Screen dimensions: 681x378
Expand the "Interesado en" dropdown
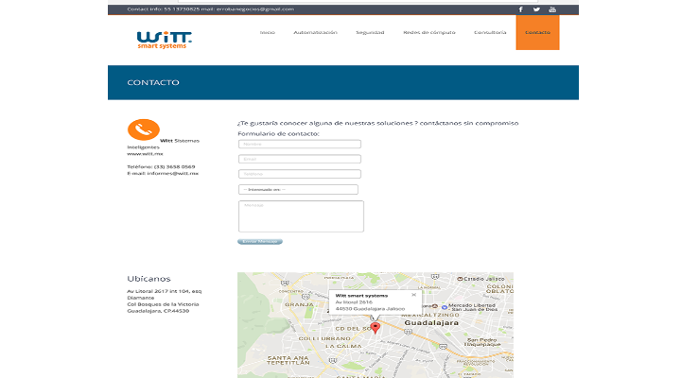(298, 189)
